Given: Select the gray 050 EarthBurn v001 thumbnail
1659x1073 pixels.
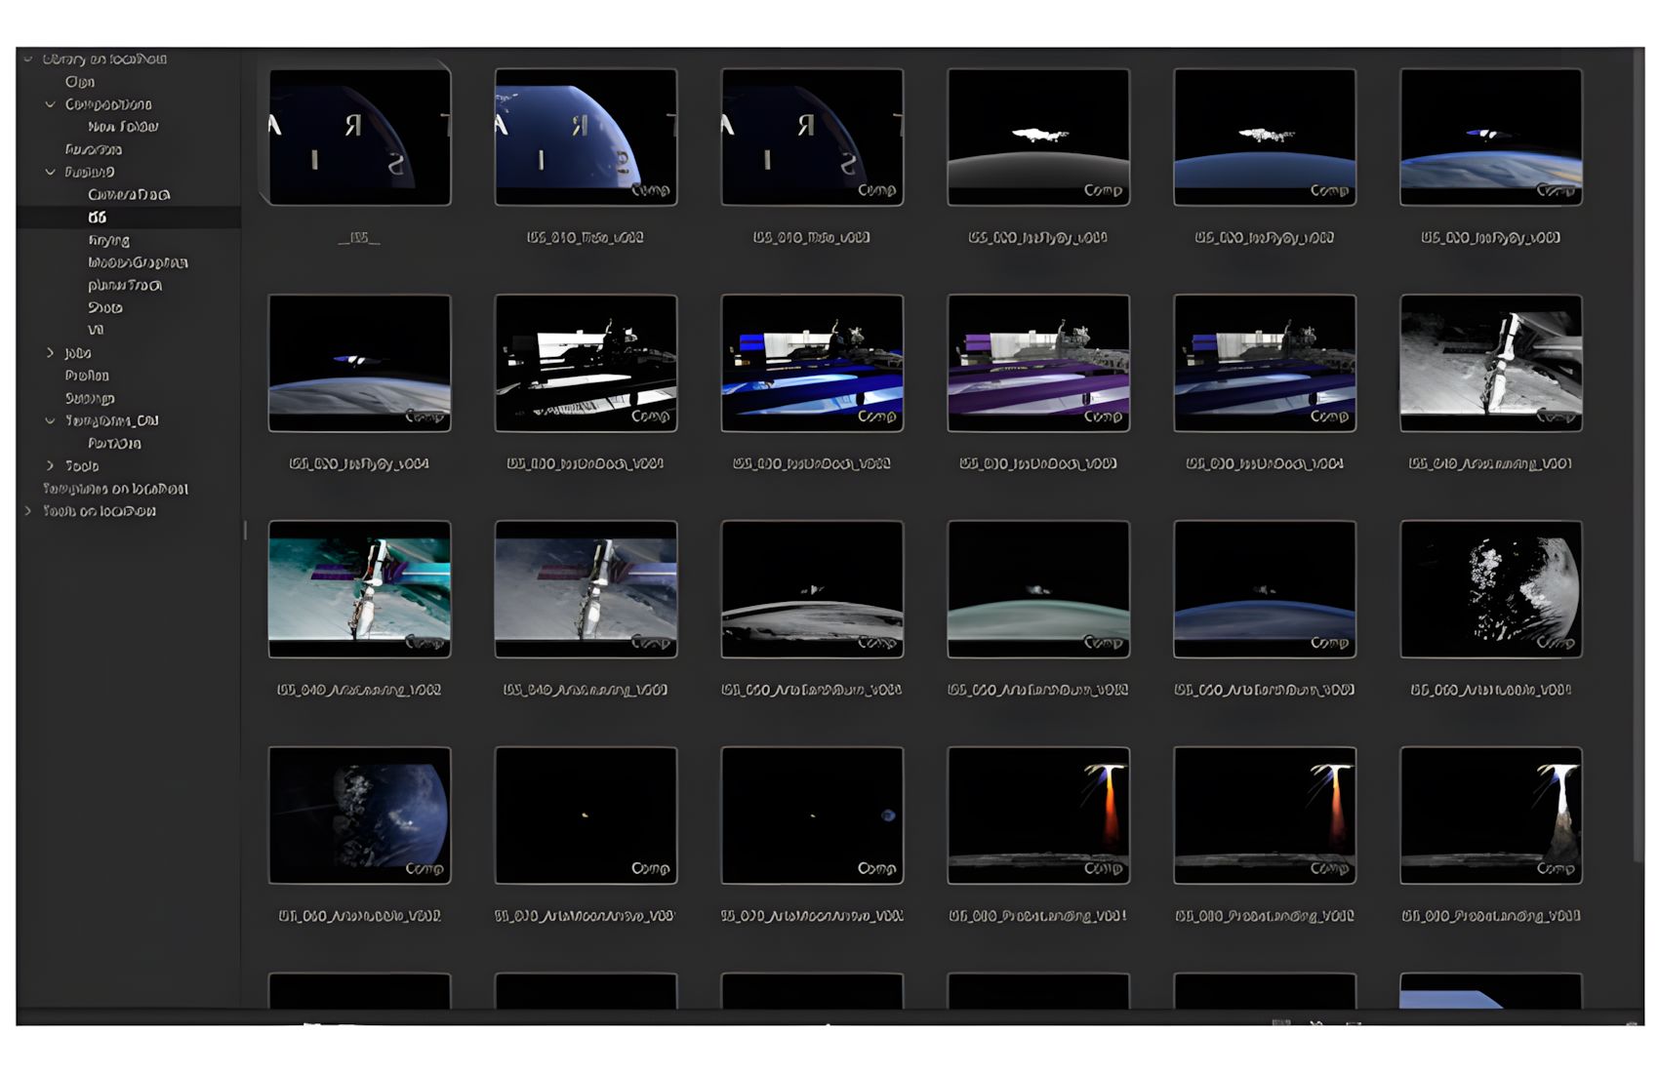Looking at the screenshot, I should click(812, 589).
